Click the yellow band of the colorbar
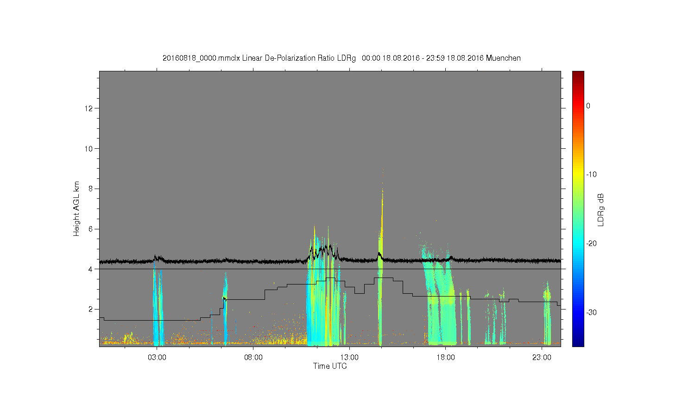The width and height of the screenshot is (695, 417). pos(578,175)
